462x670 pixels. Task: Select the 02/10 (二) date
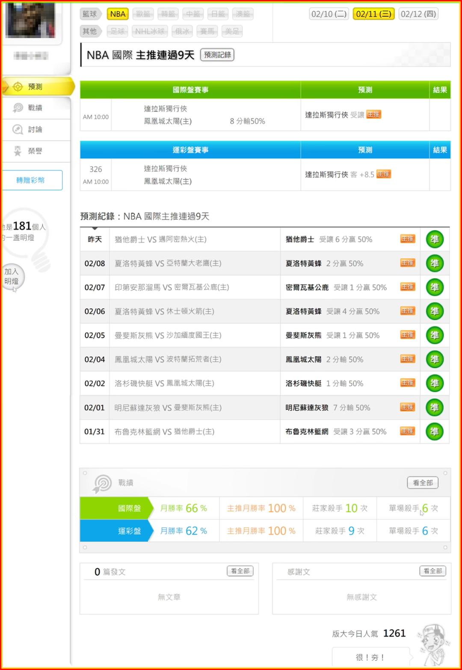point(329,14)
